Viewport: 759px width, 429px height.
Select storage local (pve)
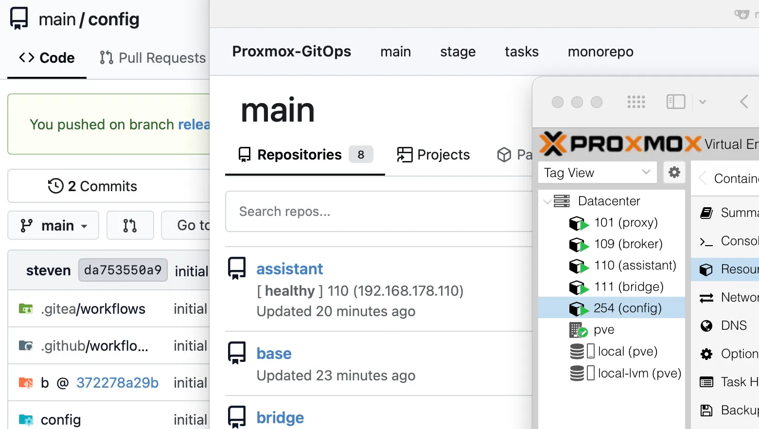pos(628,351)
